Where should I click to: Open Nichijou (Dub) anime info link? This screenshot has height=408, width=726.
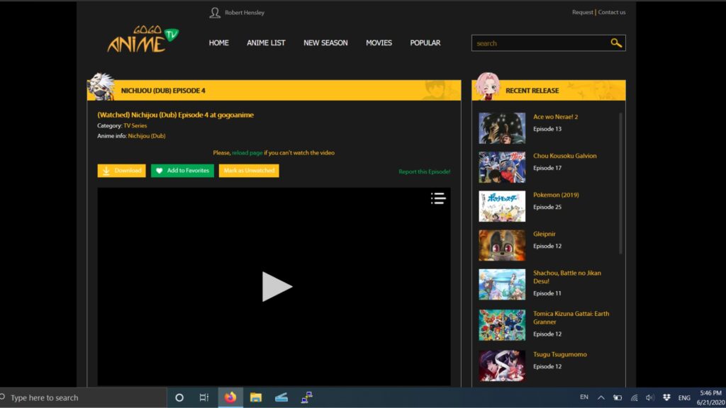(147, 136)
